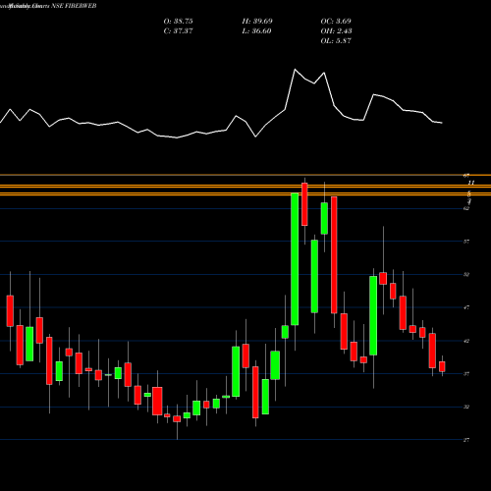Click the 32 price axis label

point(466,407)
